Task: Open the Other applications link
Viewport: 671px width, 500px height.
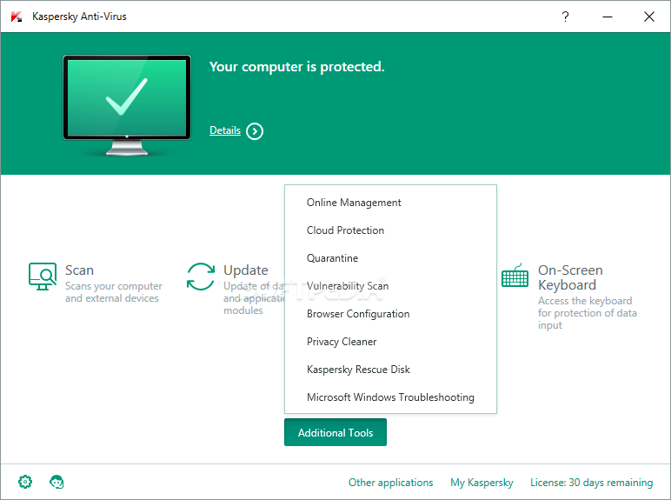Action: pyautogui.click(x=391, y=483)
